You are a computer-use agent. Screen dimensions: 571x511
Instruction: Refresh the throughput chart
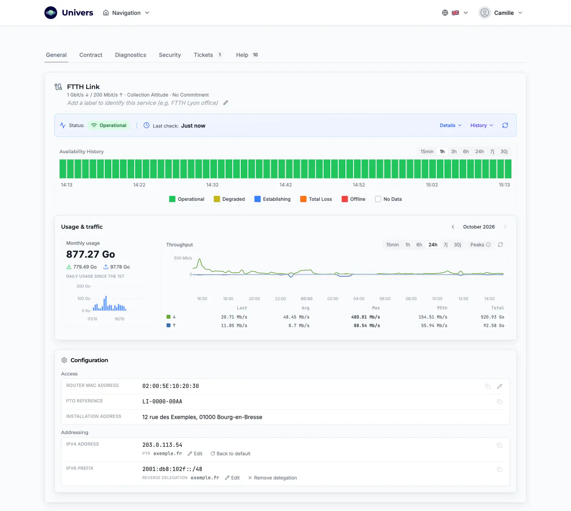(500, 245)
